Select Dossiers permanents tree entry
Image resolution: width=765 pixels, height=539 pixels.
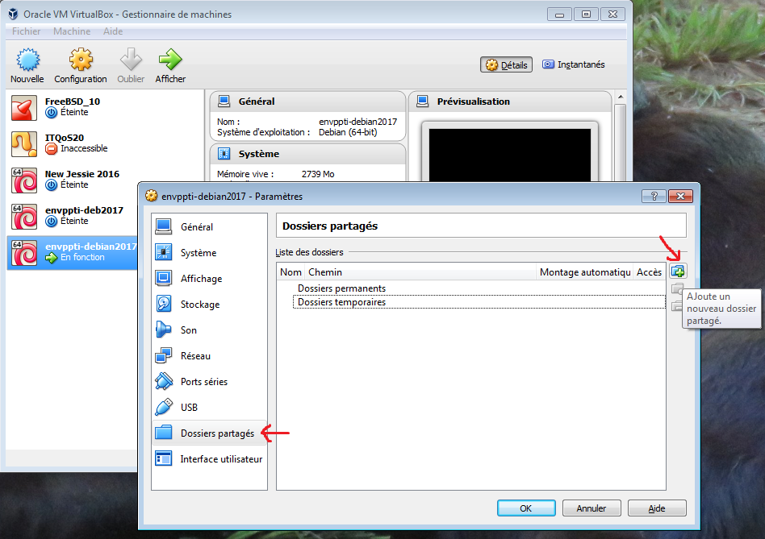[341, 288]
